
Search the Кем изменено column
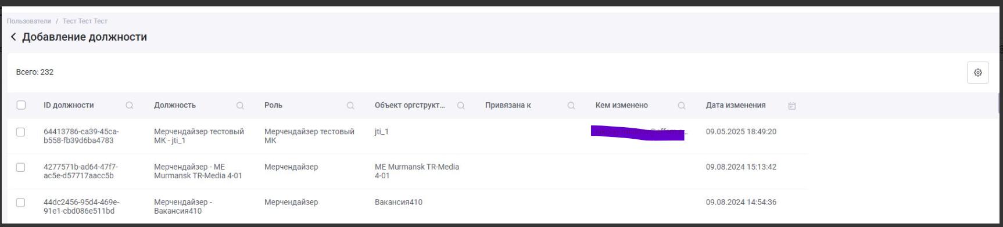click(682, 106)
